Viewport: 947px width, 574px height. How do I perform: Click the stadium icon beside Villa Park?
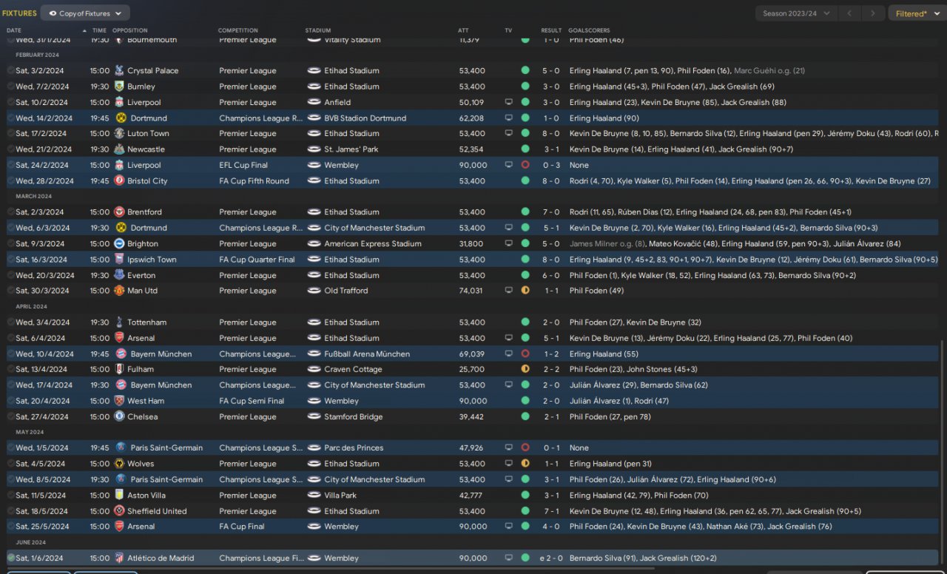[314, 496]
